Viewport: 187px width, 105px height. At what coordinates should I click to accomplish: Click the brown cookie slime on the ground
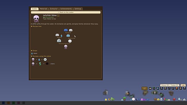coord(109,100)
